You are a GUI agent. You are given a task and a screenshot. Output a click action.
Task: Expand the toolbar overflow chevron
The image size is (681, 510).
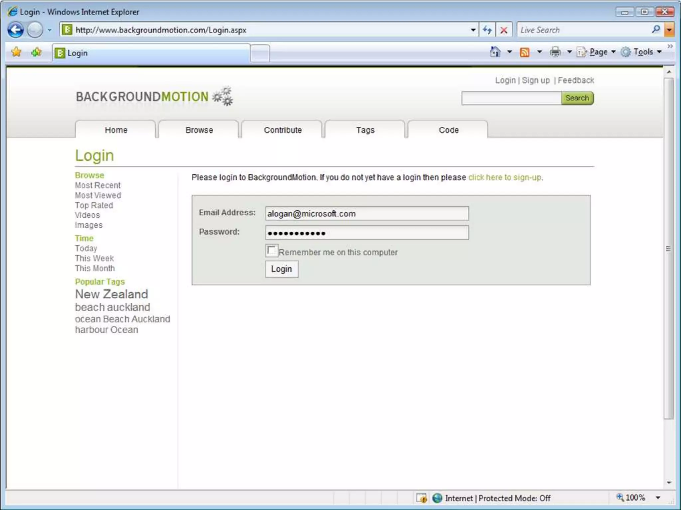click(x=670, y=46)
